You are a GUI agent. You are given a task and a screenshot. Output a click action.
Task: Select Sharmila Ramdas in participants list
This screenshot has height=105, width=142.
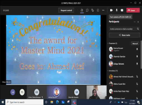point(124,56)
